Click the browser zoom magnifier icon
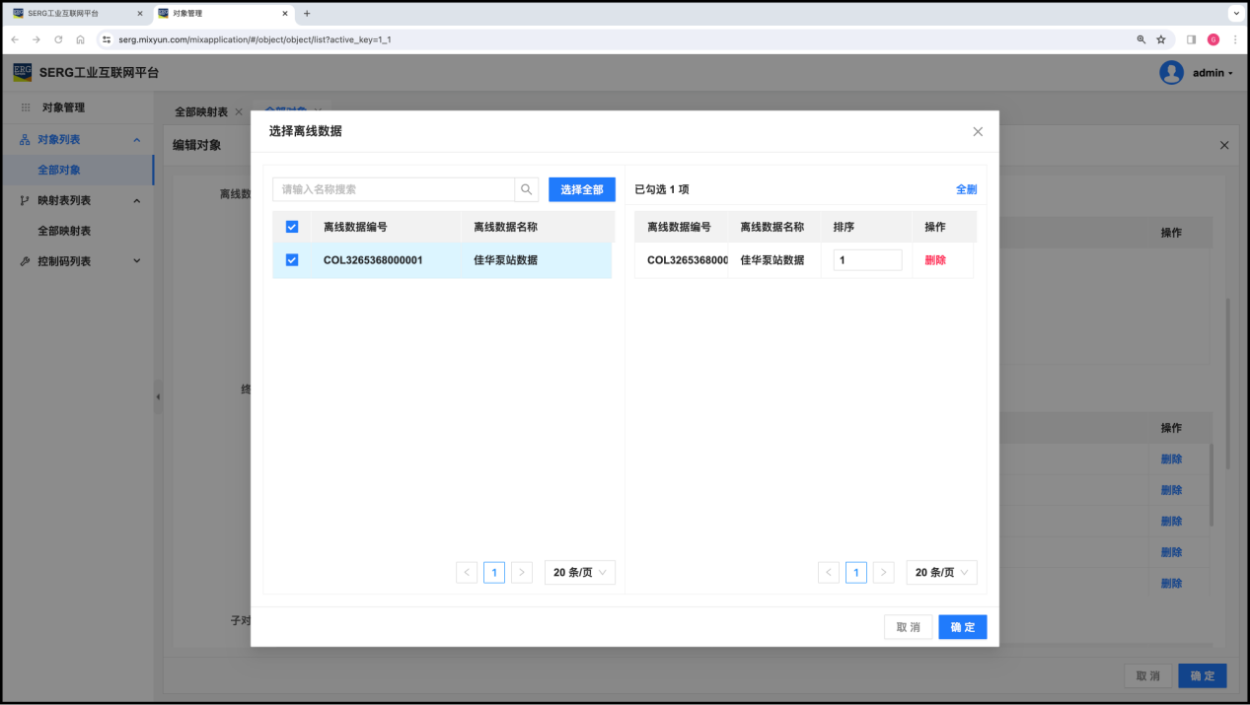 [1141, 39]
